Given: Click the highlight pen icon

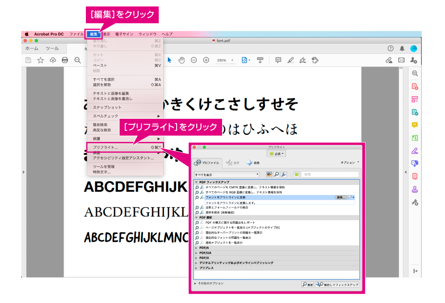Looking at the screenshot, I should point(291,60).
